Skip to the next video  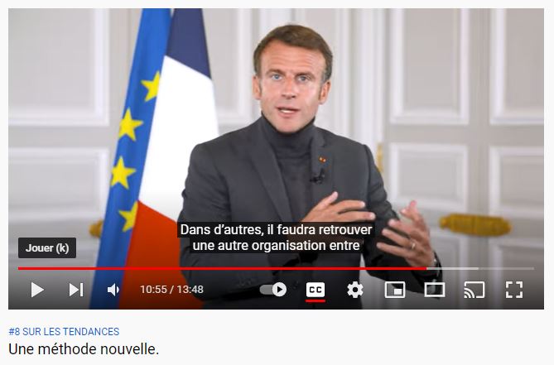click(x=76, y=290)
